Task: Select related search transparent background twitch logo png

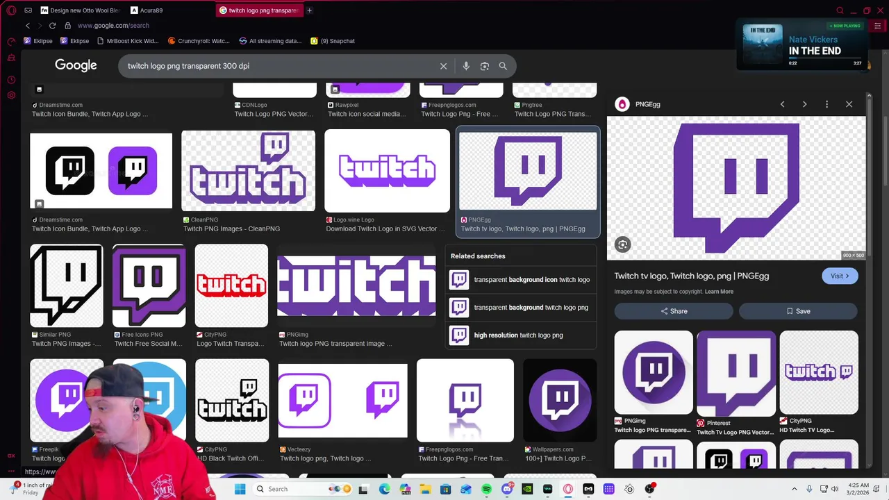Action: click(x=521, y=308)
